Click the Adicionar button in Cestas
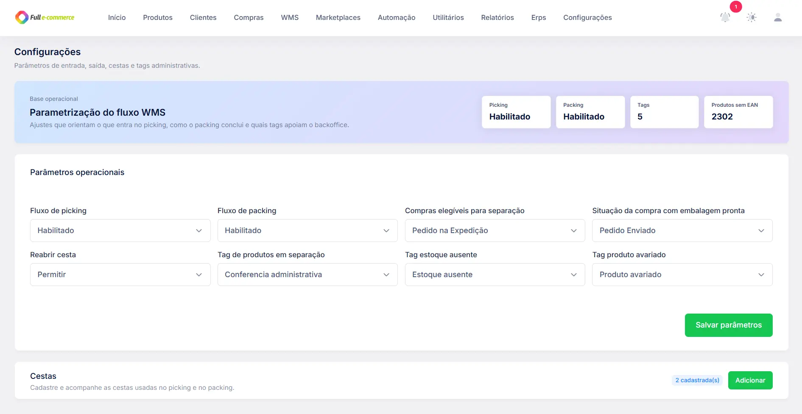The height and width of the screenshot is (414, 802). 750,380
